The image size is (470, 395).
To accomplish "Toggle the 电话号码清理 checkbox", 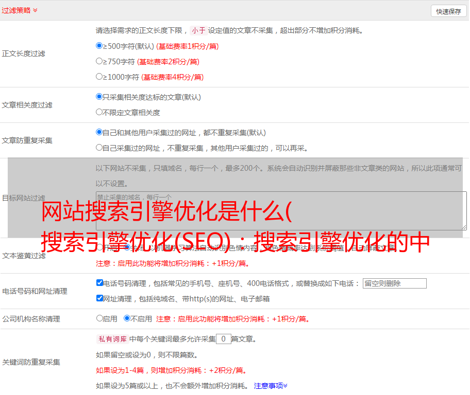I will 100,283.
